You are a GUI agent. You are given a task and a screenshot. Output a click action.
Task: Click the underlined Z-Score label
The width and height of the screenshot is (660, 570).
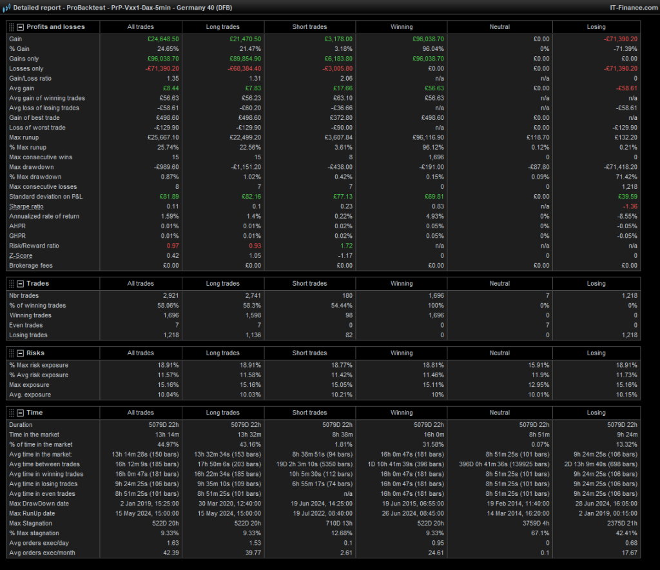pos(19,255)
